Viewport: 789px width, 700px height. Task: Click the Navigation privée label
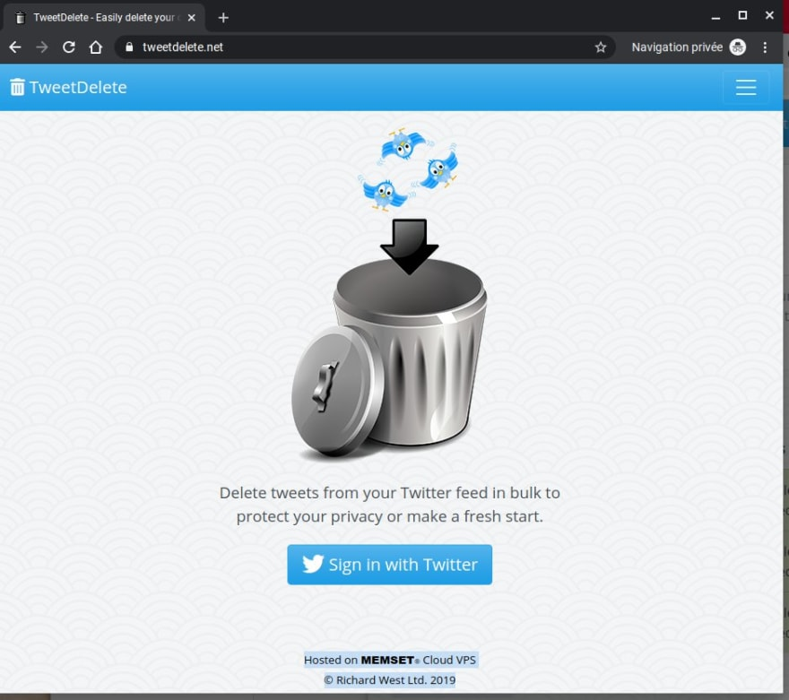pyautogui.click(x=677, y=48)
